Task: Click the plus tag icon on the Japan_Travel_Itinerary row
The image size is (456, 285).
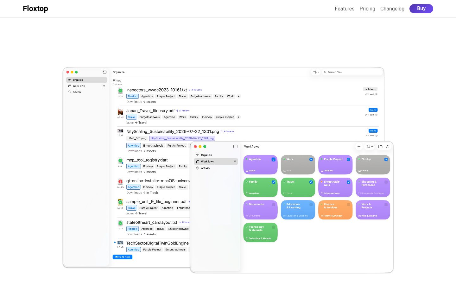Action: pyautogui.click(x=238, y=117)
